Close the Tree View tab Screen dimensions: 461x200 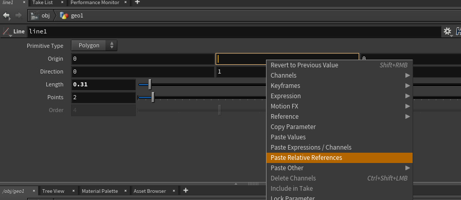click(x=74, y=191)
